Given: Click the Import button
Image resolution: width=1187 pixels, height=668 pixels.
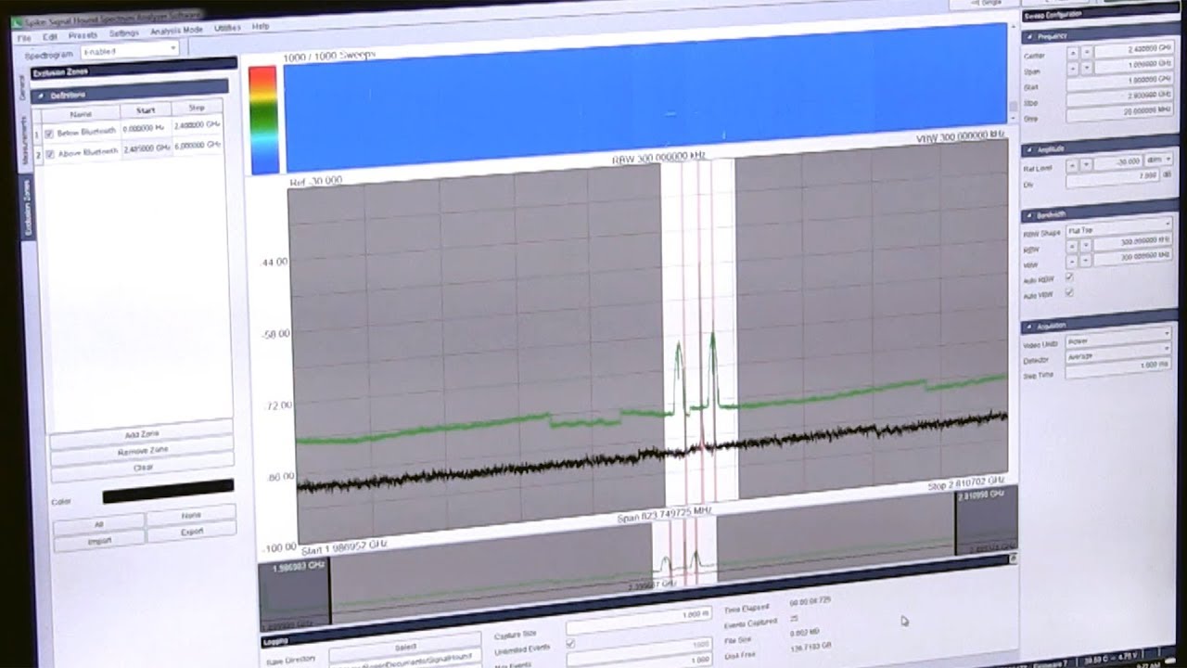Looking at the screenshot, I should click(x=99, y=541).
